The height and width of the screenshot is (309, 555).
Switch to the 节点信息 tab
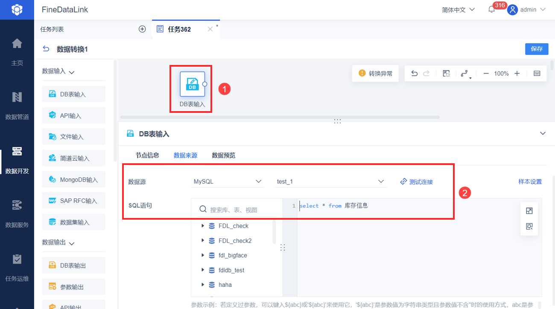point(147,155)
